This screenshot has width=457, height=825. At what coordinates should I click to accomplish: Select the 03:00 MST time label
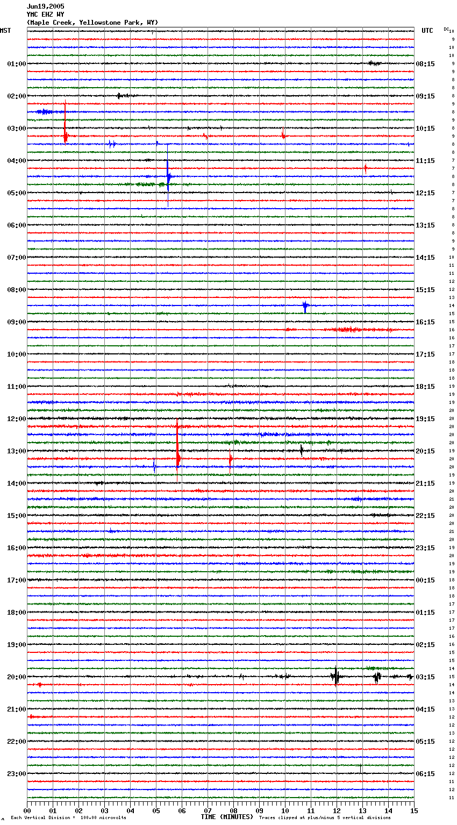[16, 129]
